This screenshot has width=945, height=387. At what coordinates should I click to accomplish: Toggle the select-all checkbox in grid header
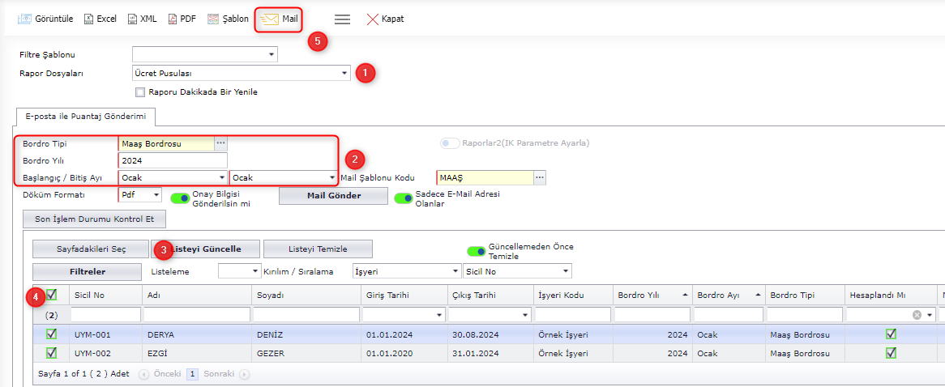pyautogui.click(x=52, y=295)
